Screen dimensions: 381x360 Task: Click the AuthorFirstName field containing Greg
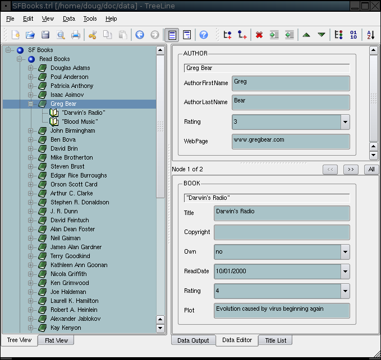coord(291,83)
